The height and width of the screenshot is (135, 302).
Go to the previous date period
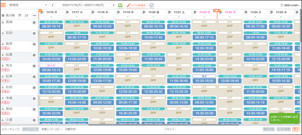click(x=53, y=5)
